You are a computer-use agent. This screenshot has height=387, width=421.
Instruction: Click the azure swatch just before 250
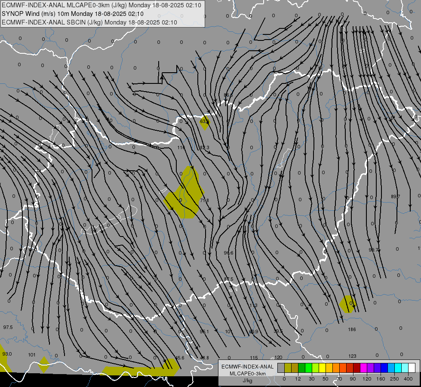point(391,368)
